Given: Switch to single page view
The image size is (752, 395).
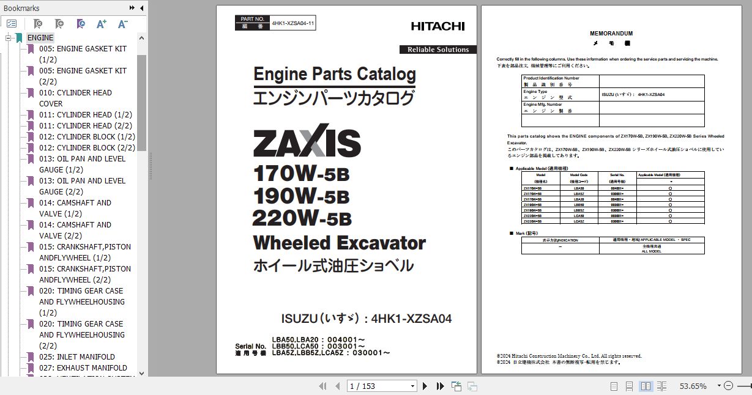Looking at the screenshot, I should click(x=614, y=386).
